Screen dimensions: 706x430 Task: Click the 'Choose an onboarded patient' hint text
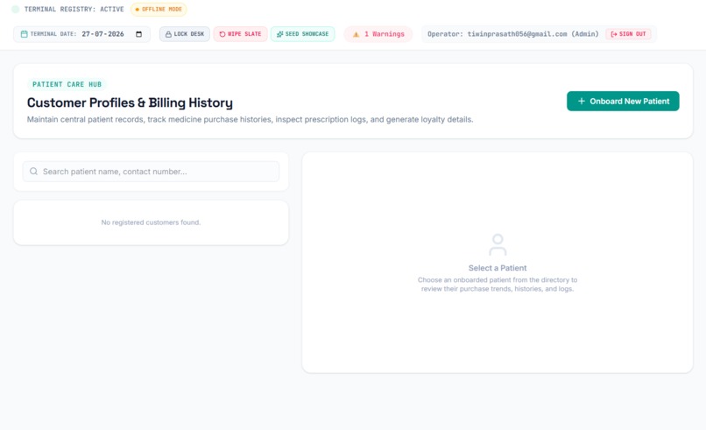tap(498, 284)
